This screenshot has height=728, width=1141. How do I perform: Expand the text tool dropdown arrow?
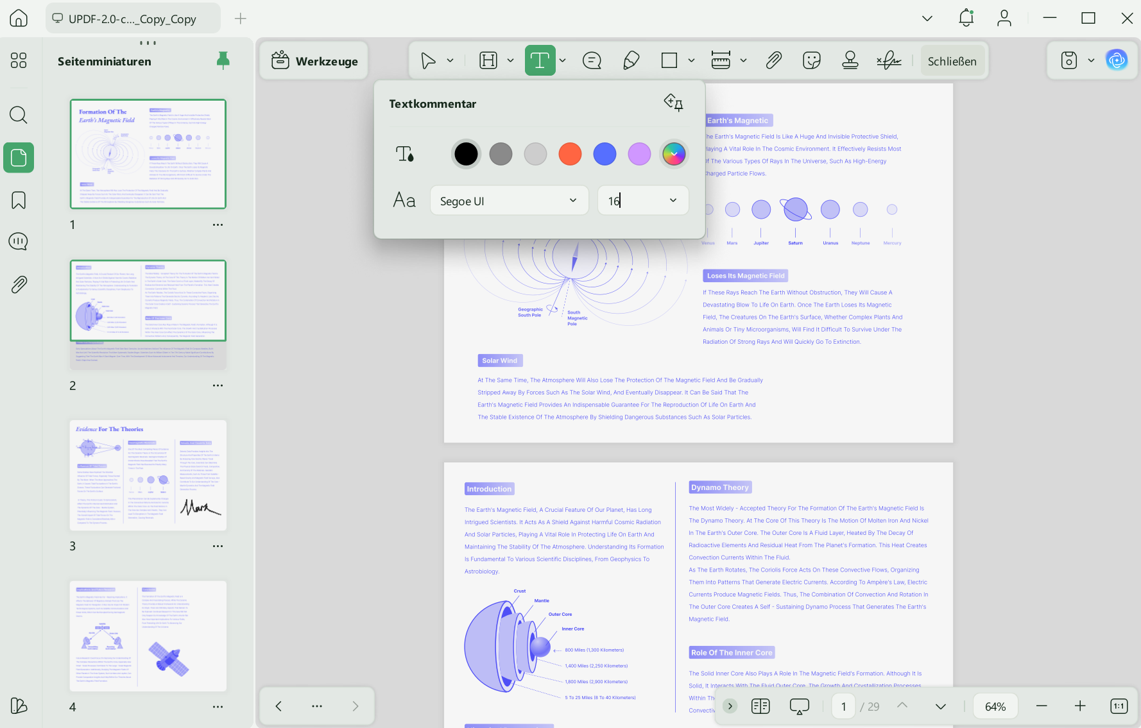pyautogui.click(x=563, y=61)
